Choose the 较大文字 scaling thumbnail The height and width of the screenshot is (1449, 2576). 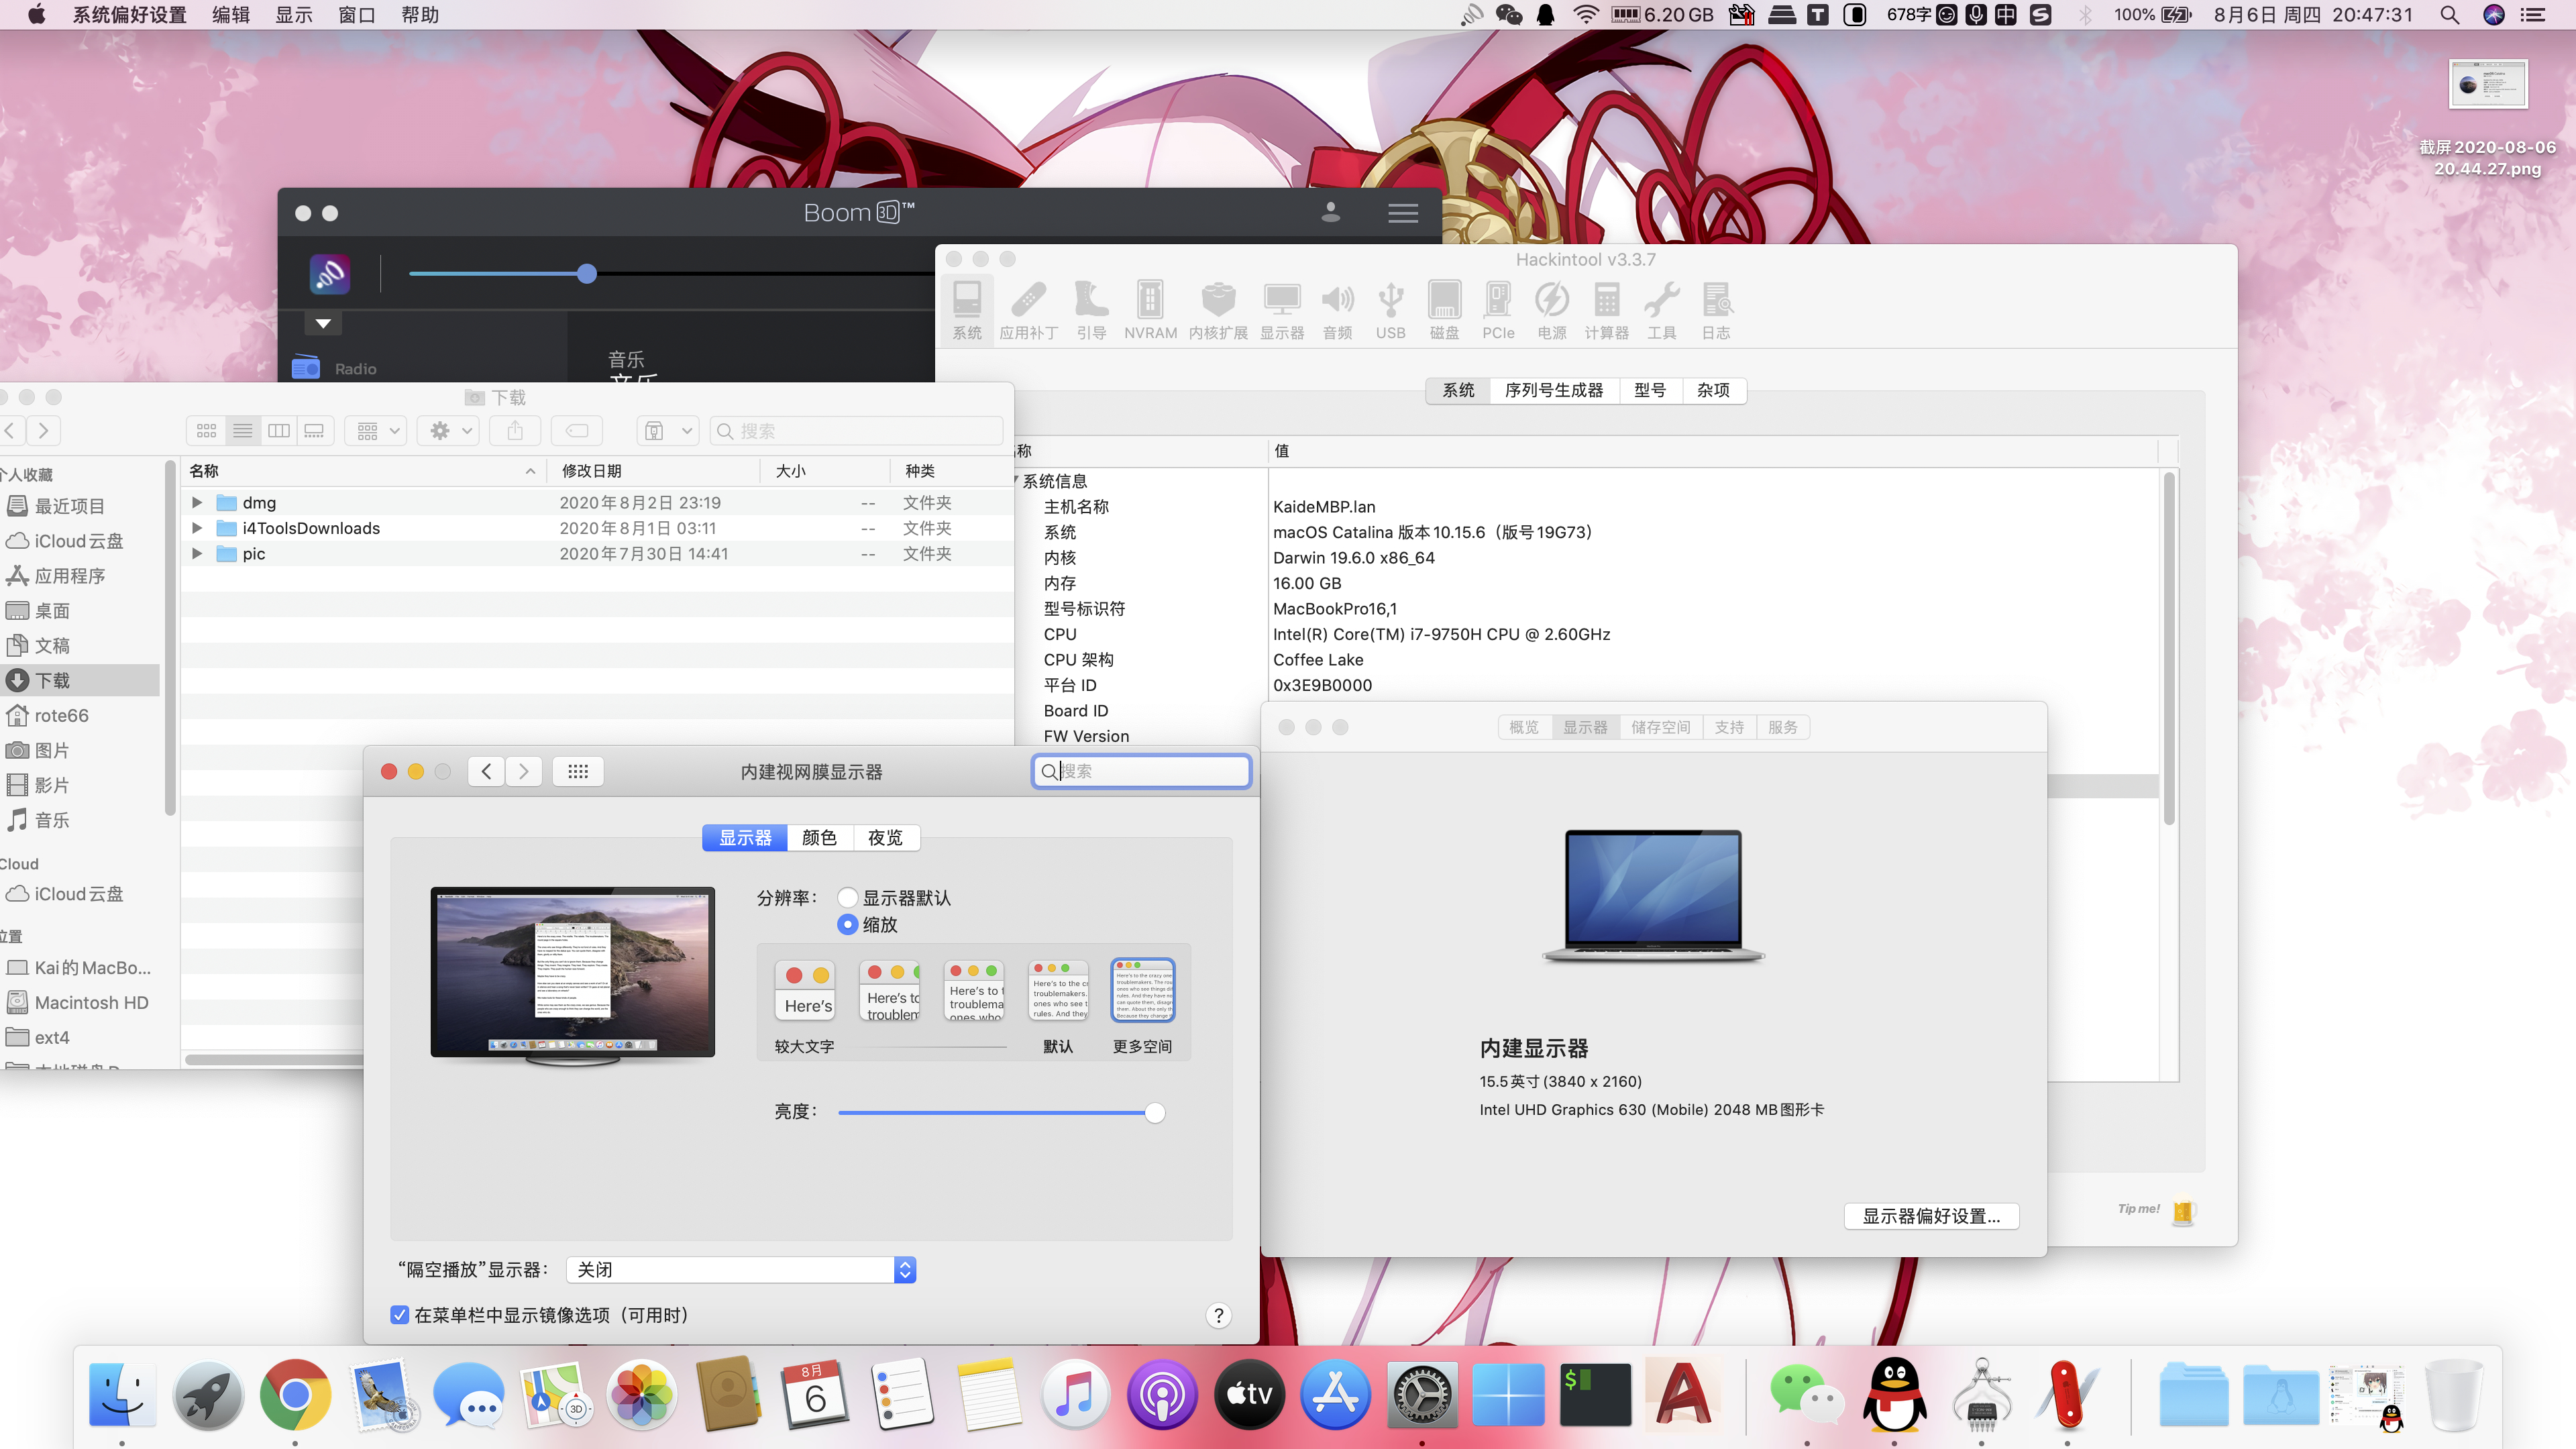[x=805, y=990]
